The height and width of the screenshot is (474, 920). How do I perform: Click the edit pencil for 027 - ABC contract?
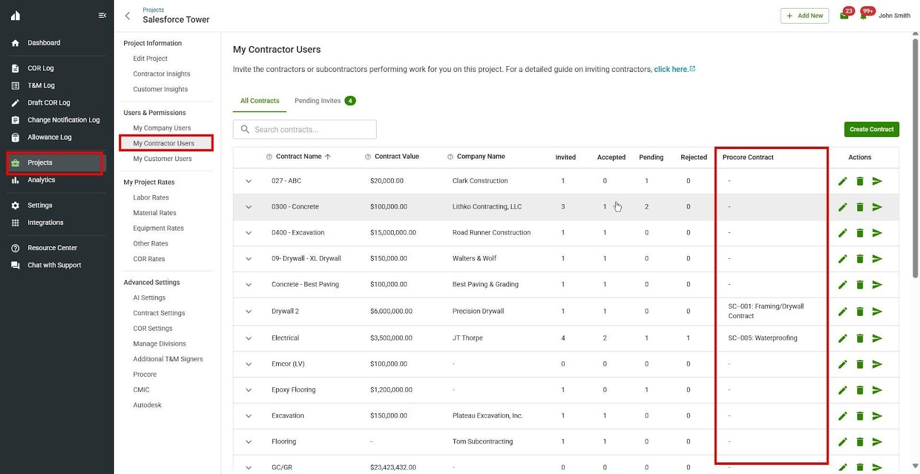[x=842, y=181]
